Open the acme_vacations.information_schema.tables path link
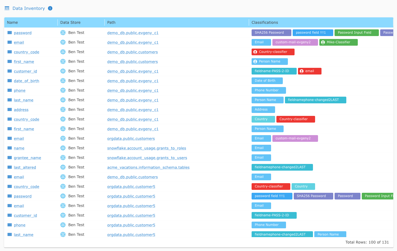This screenshot has height=251, width=397. 148,167
